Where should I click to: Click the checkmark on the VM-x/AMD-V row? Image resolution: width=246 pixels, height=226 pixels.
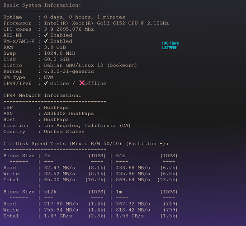(46, 41)
